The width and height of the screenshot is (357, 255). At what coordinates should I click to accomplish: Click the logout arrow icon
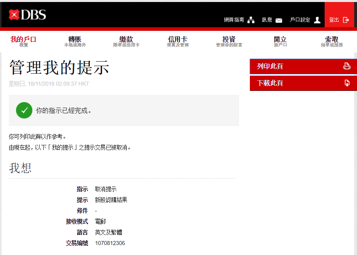tap(346, 20)
